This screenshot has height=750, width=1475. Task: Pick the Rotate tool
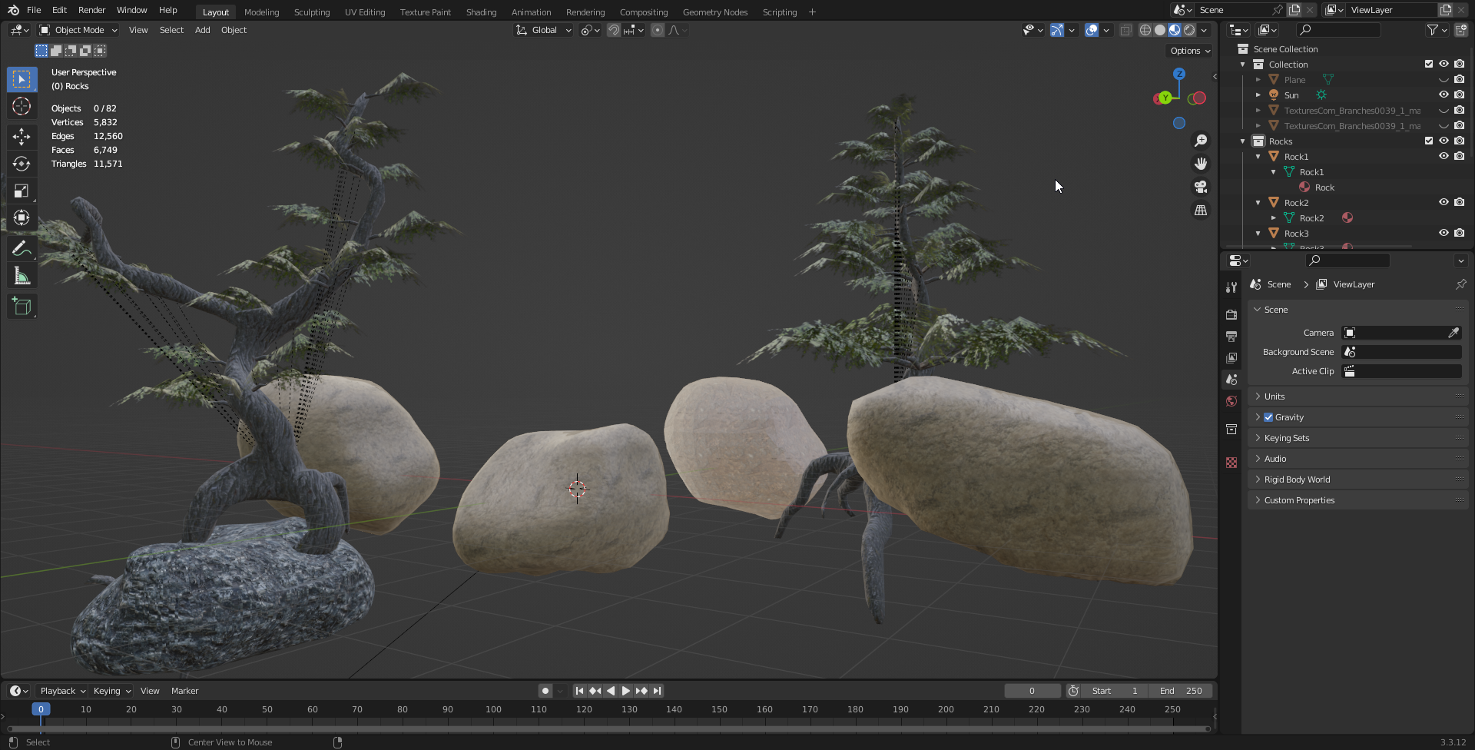coord(22,164)
